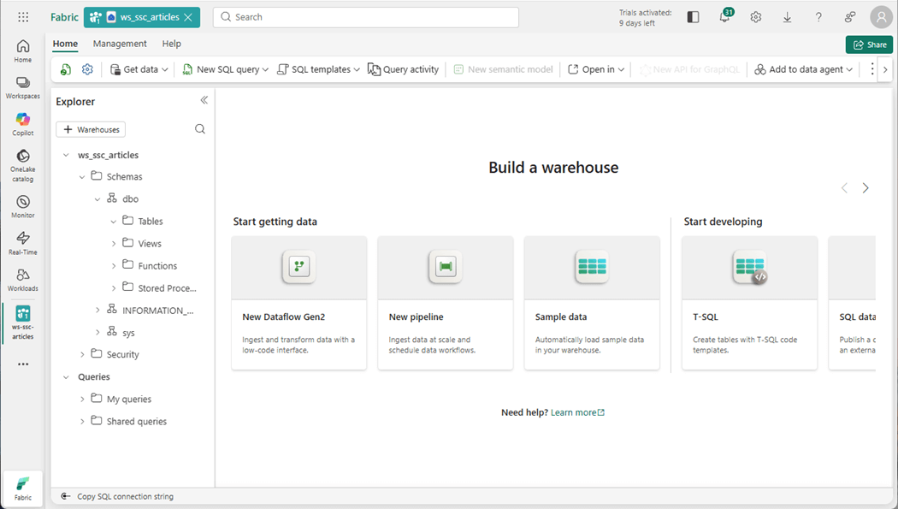Close the ws_ssc_articles workspace tab
The image size is (898, 509).
[188, 17]
